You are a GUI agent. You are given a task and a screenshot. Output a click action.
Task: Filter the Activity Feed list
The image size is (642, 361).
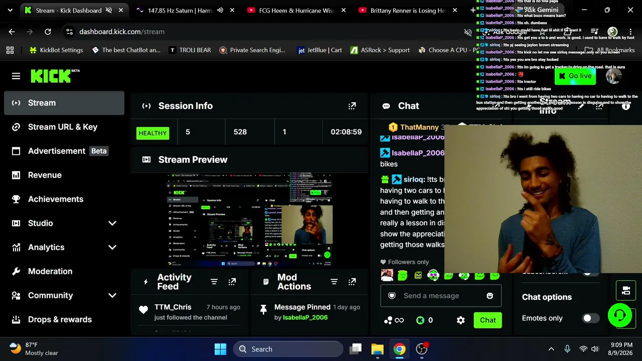pyautogui.click(x=214, y=282)
